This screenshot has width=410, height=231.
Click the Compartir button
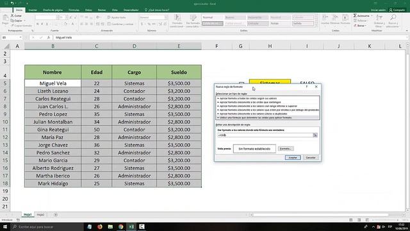click(397, 10)
